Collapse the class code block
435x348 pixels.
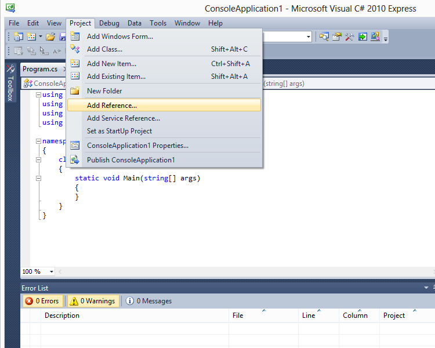(38, 159)
